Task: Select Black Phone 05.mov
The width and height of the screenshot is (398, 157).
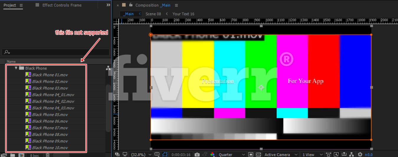Action: point(50,115)
